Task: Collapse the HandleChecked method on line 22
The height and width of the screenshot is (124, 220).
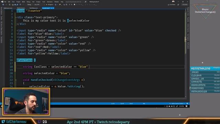Action: (16, 80)
